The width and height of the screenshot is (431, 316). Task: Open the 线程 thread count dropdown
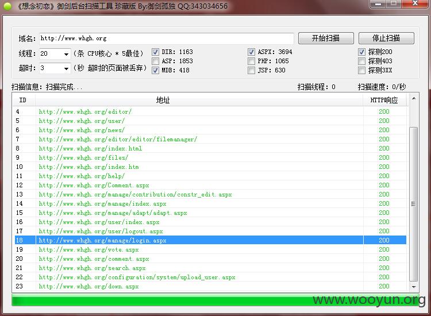click(x=66, y=53)
